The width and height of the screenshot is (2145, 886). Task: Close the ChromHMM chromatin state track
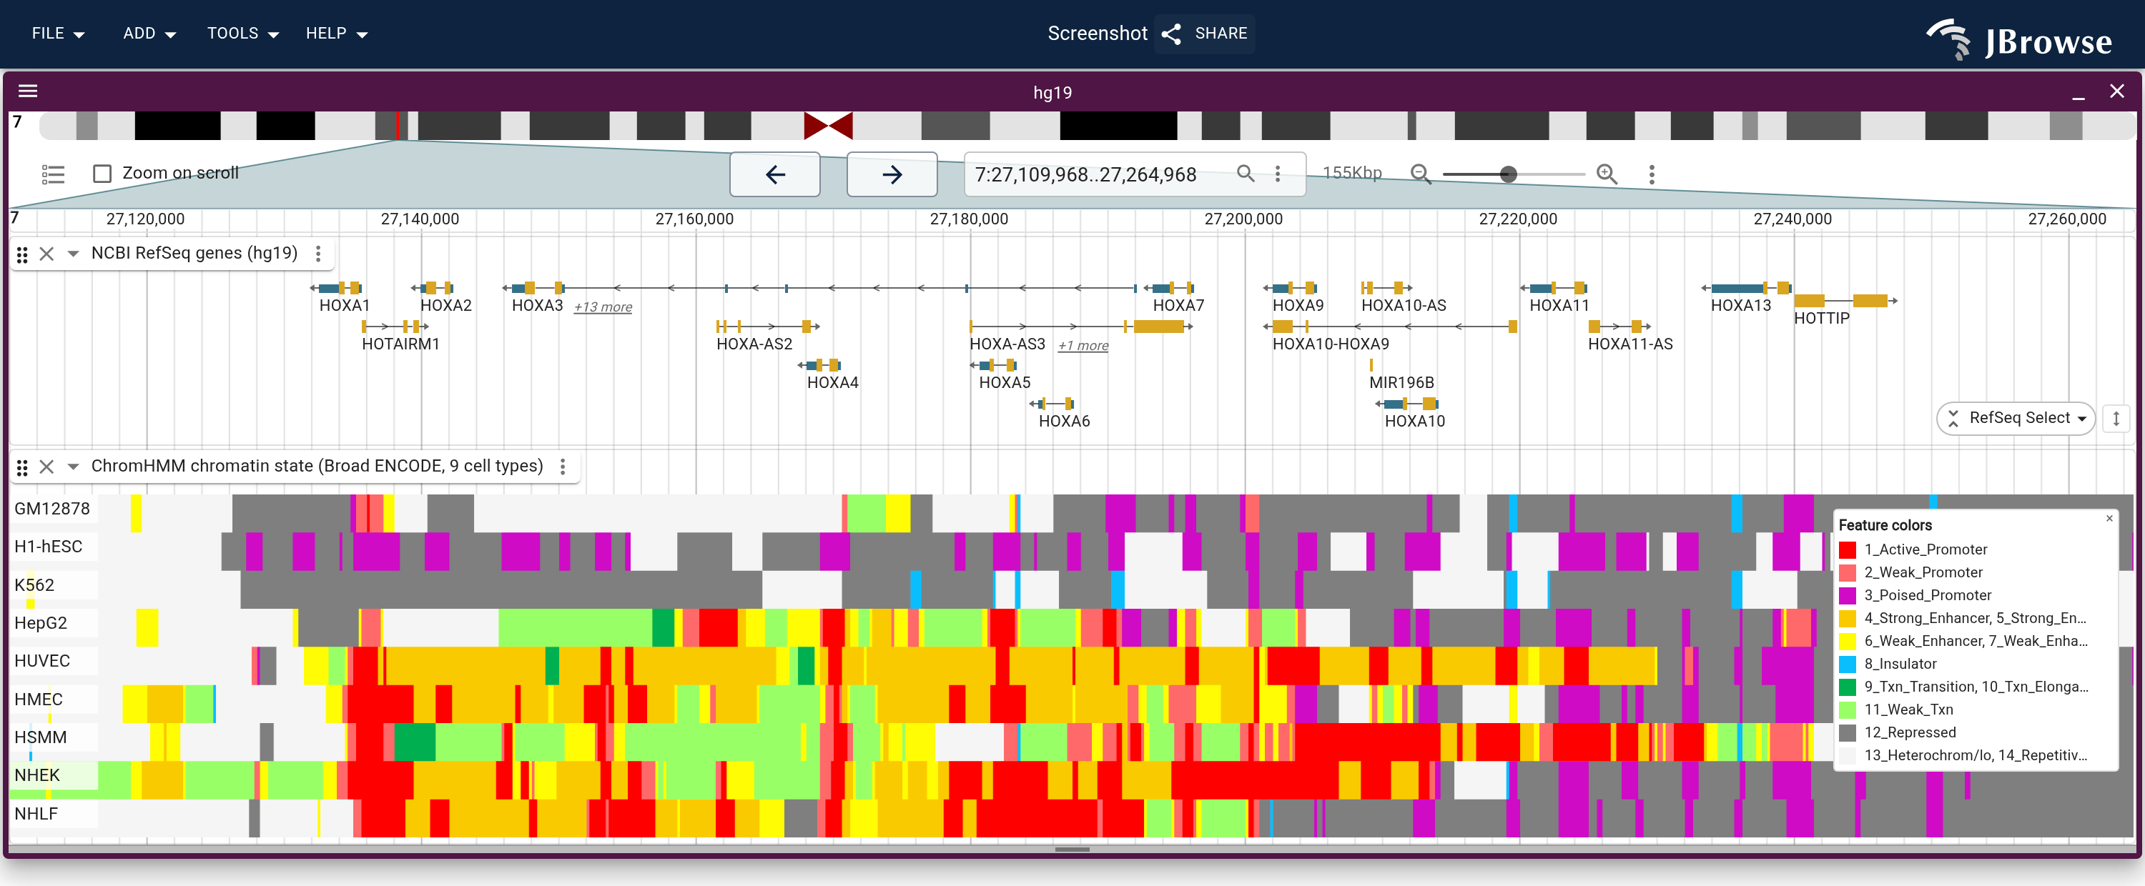pos(46,467)
